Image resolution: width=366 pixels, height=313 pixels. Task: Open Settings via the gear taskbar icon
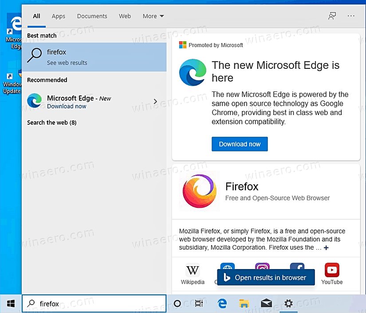[288, 304]
